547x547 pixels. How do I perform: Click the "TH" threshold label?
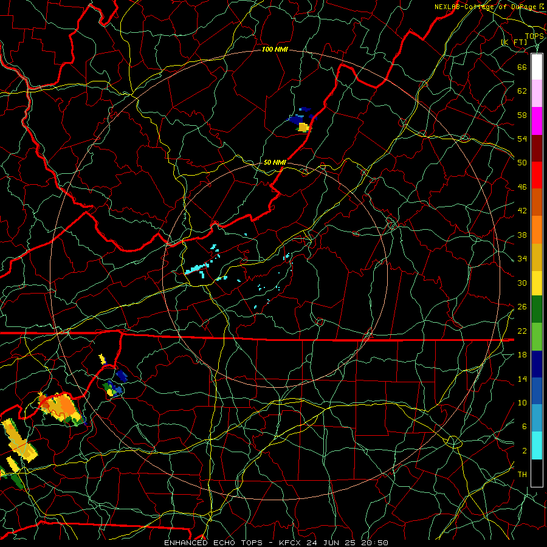click(522, 475)
